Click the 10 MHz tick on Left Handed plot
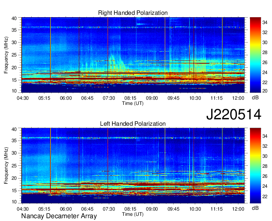This screenshot has height=221, width=272. pos(14,202)
